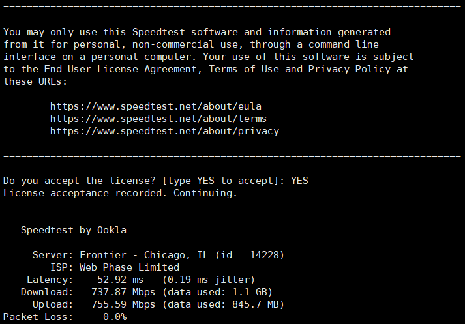Click the 0.19 ms jitter value
The image size is (465, 324).
point(209,280)
